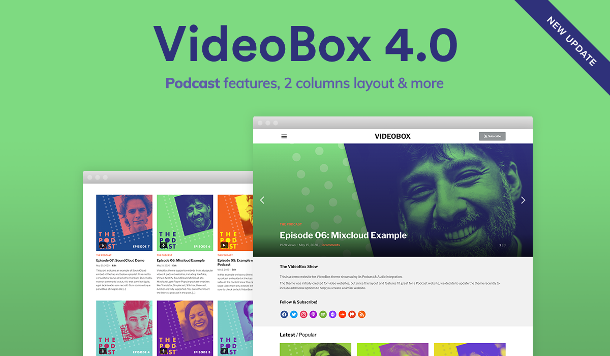Click microphone icon on grid Episode 6 cover

(x=164, y=245)
